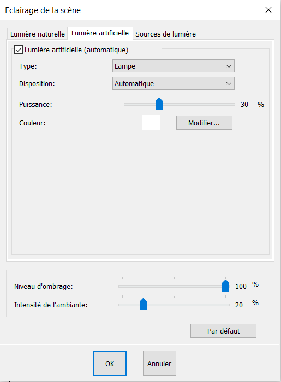Click the white Couleur swatch
The width and height of the screenshot is (281, 382).
pyautogui.click(x=151, y=123)
